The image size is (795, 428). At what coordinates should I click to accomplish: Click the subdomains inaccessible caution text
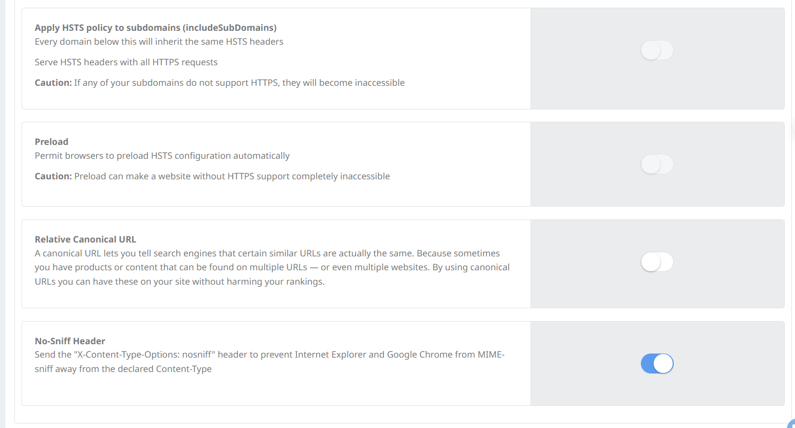coord(239,83)
